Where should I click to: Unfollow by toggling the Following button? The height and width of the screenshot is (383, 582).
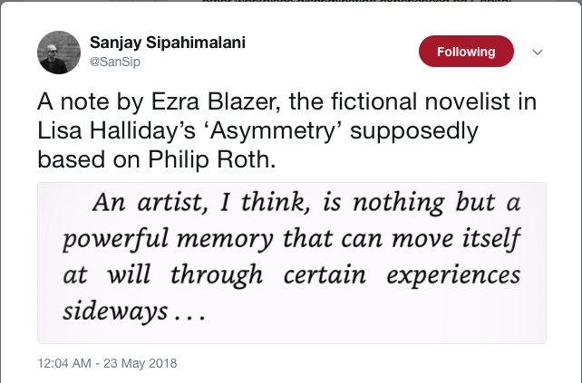pos(466,52)
